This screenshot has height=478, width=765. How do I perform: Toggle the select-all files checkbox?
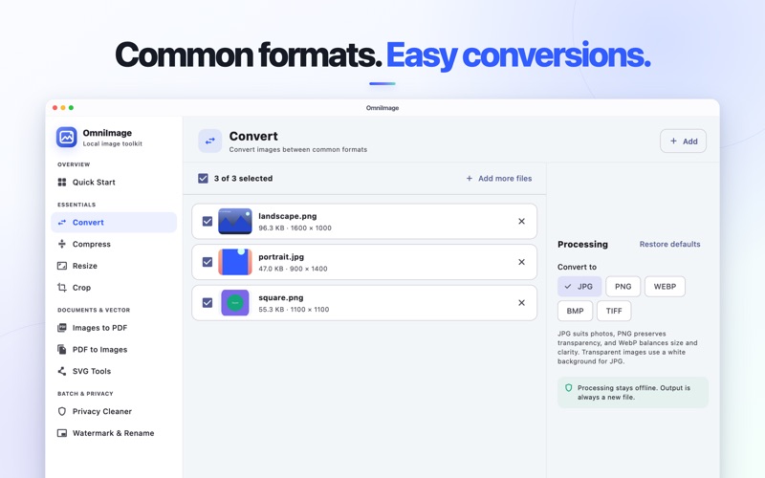click(203, 179)
